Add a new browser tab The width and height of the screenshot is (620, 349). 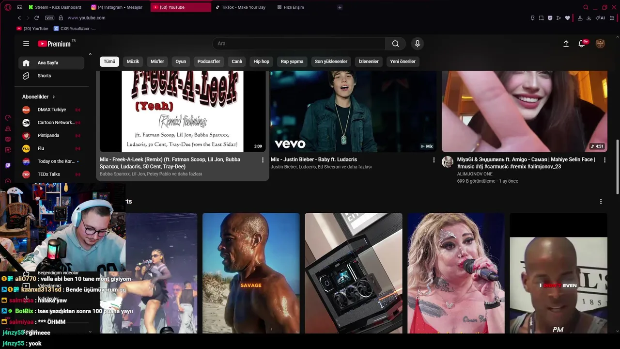[x=340, y=7]
